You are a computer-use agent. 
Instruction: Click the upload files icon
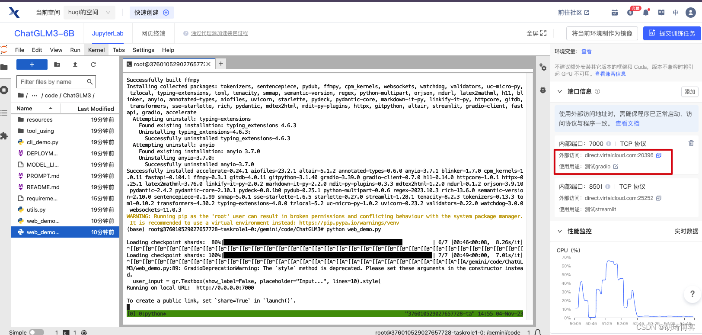pos(75,64)
